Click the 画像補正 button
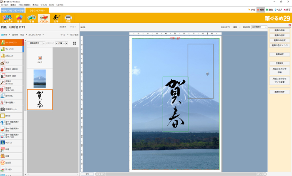 point(278,54)
